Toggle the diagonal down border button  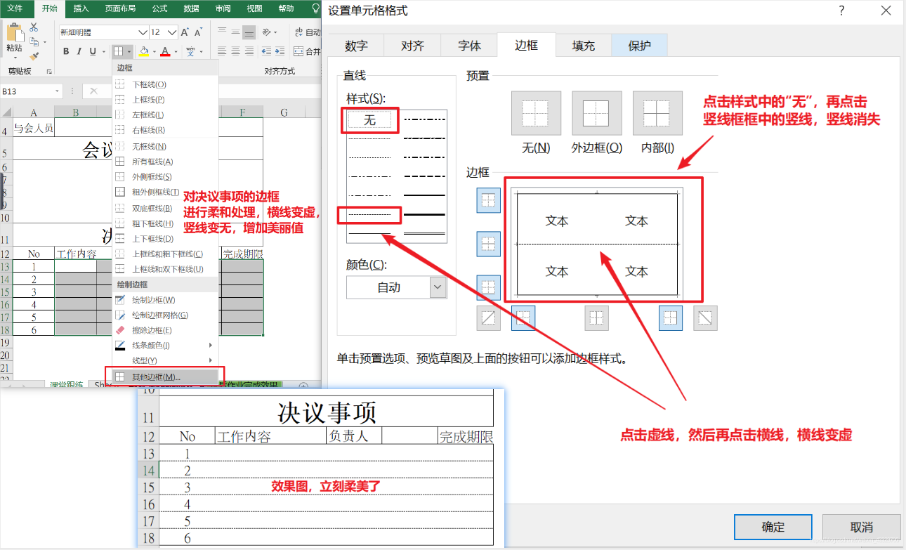pos(706,318)
